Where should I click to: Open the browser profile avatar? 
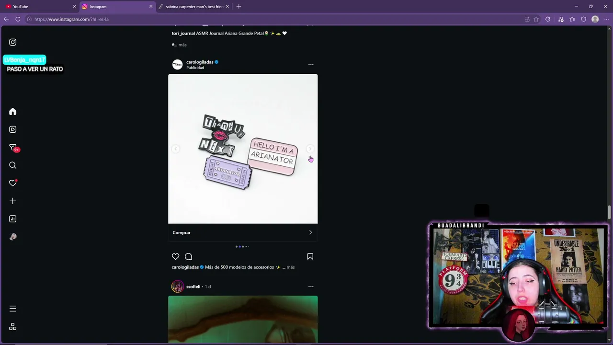click(x=595, y=19)
